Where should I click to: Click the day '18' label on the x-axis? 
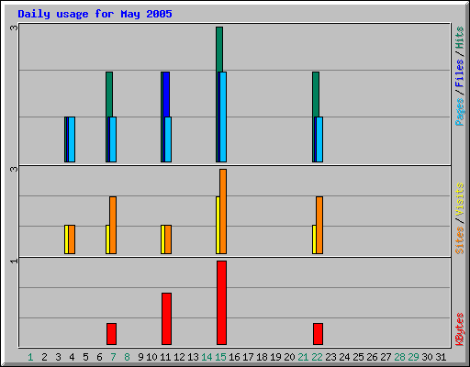(262, 357)
